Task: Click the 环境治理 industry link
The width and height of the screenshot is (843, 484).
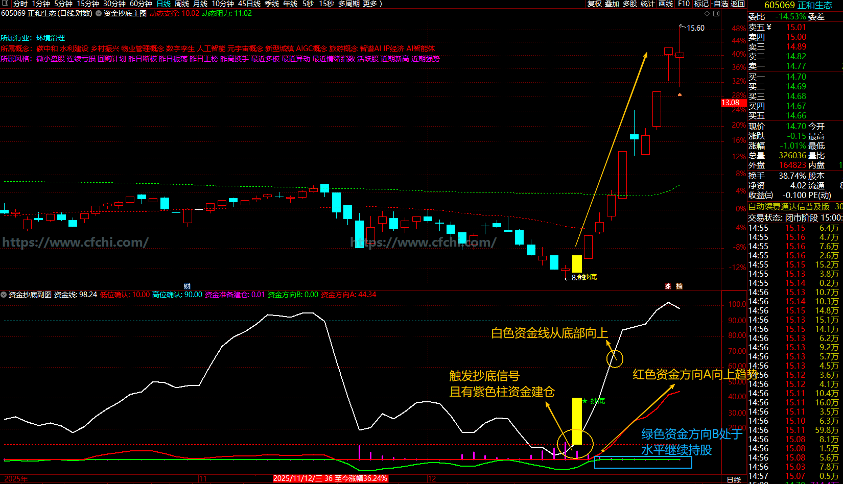Action: [51, 38]
